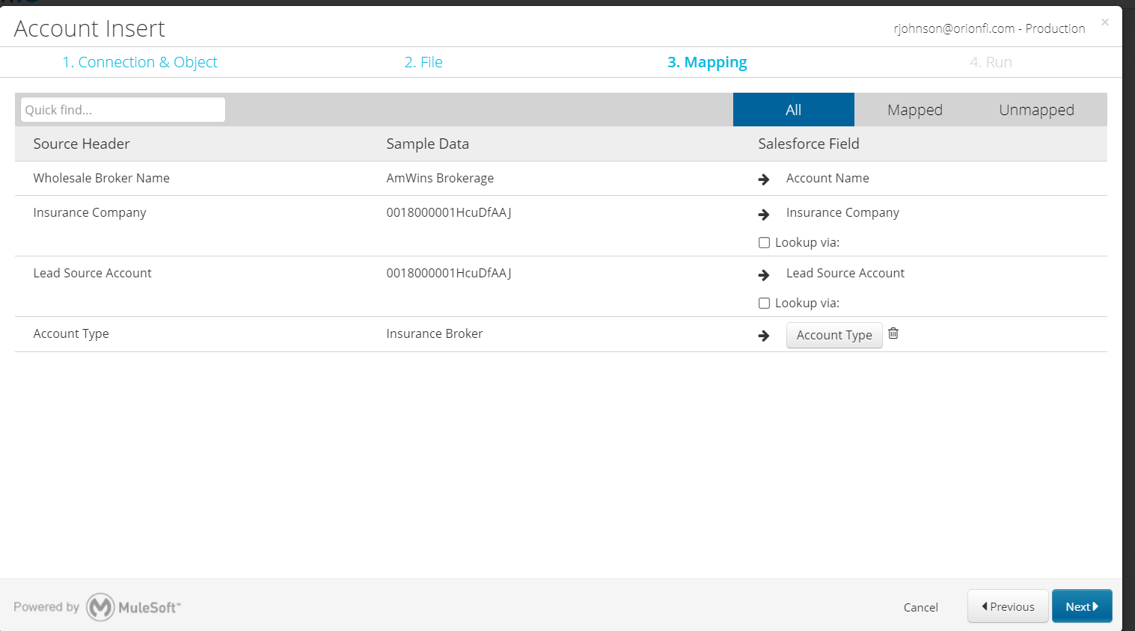Click Lead Source Account sample ID value
The image size is (1135, 631).
pos(449,273)
